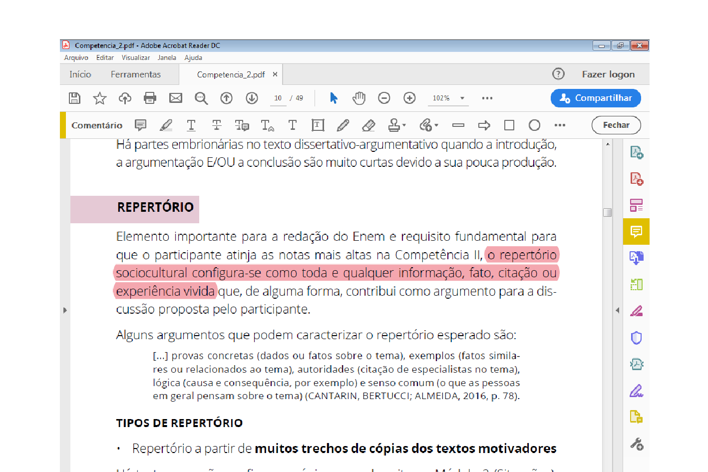708x472 pixels.
Task: Open the attach file dropdown
Action: coord(429,125)
